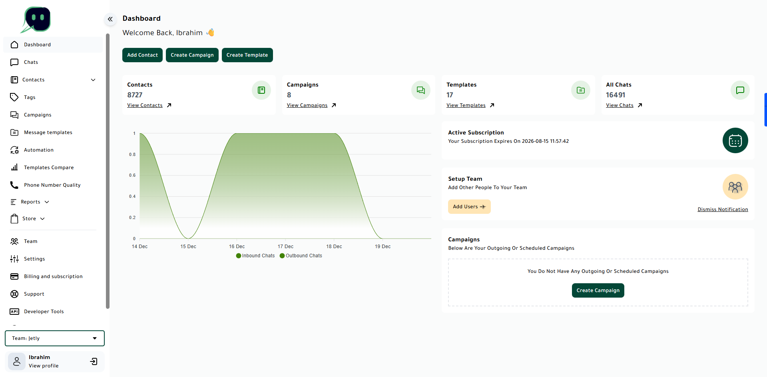Viewport: 767px width, 377px height.
Task: Click the chat bubble icon on All Chats card
Action: 740,90
